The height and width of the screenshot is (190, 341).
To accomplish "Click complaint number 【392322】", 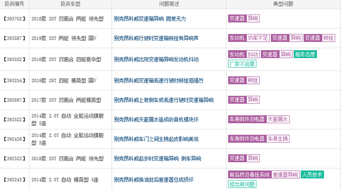I will [15, 159].
